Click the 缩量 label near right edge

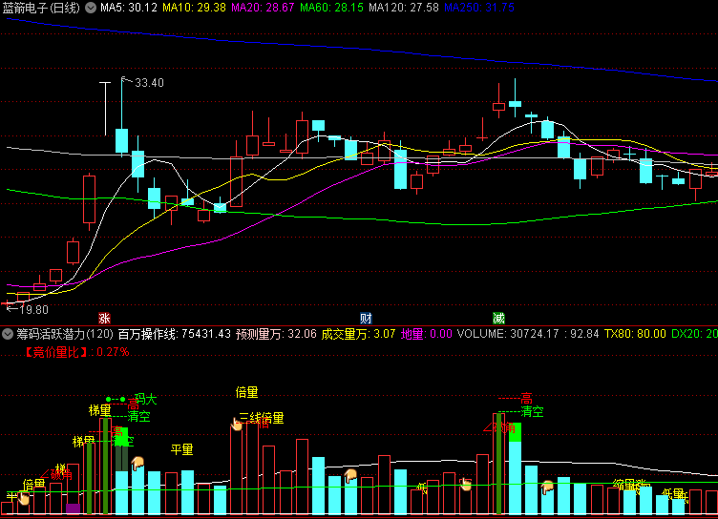(x=623, y=485)
